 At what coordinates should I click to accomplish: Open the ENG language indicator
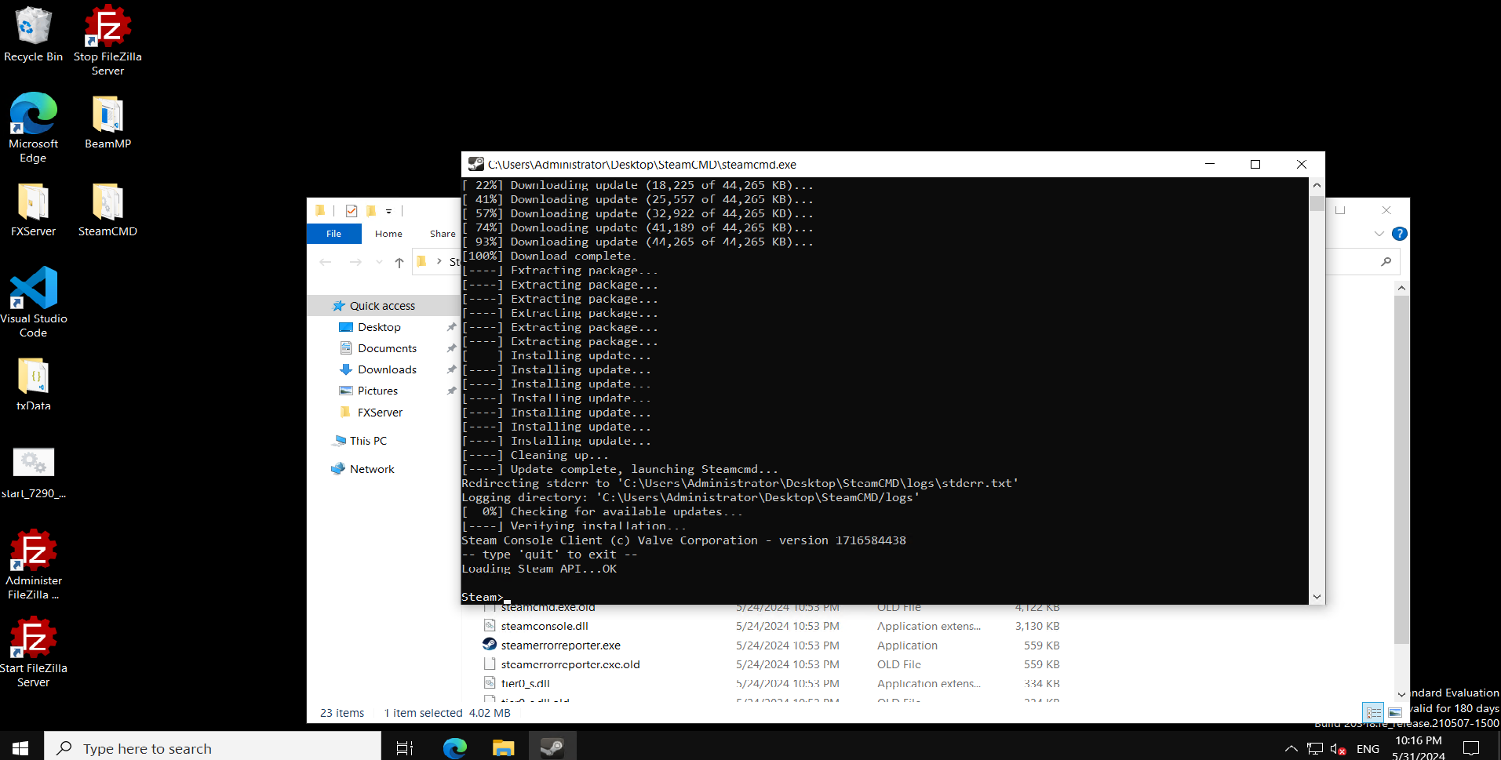1368,749
